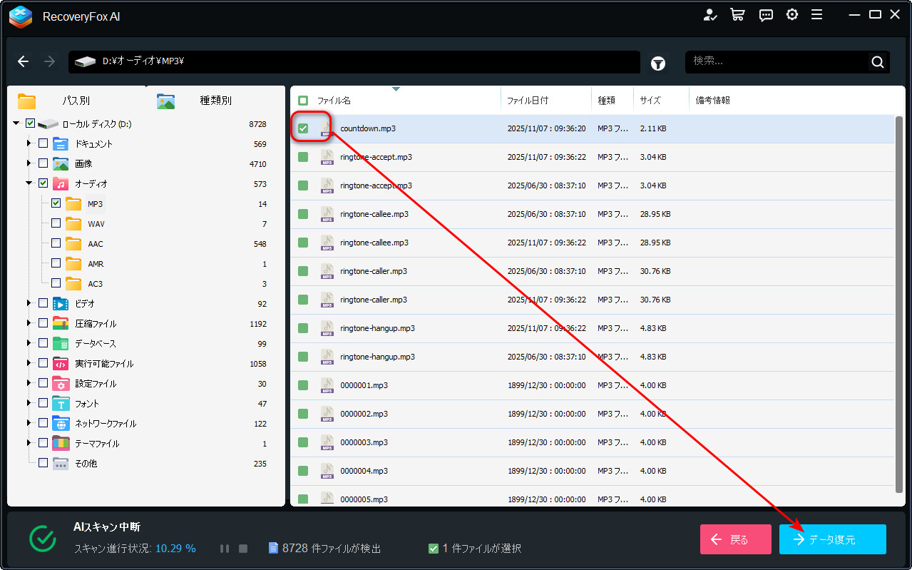Open the shopping cart icon
The height and width of the screenshot is (570, 912).
737,15
